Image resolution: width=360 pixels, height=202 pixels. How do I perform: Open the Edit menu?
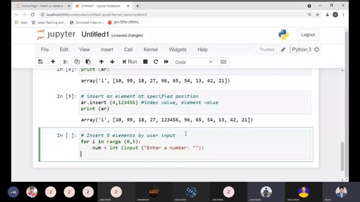[x=64, y=49]
